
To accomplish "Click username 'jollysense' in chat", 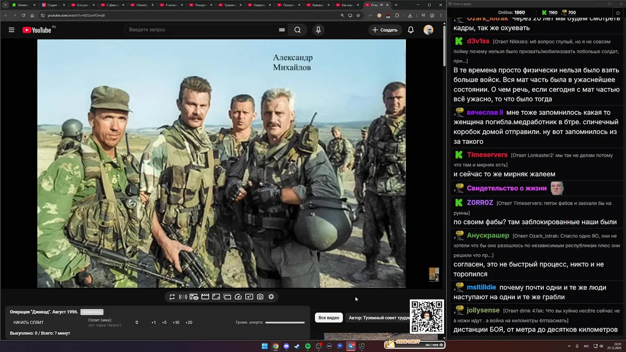I will click(483, 310).
